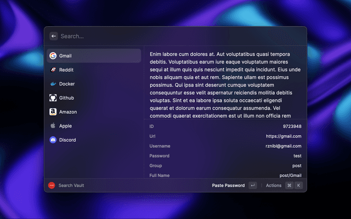Click the red Search Vault extension icon
The image size is (351, 219).
[52, 186]
